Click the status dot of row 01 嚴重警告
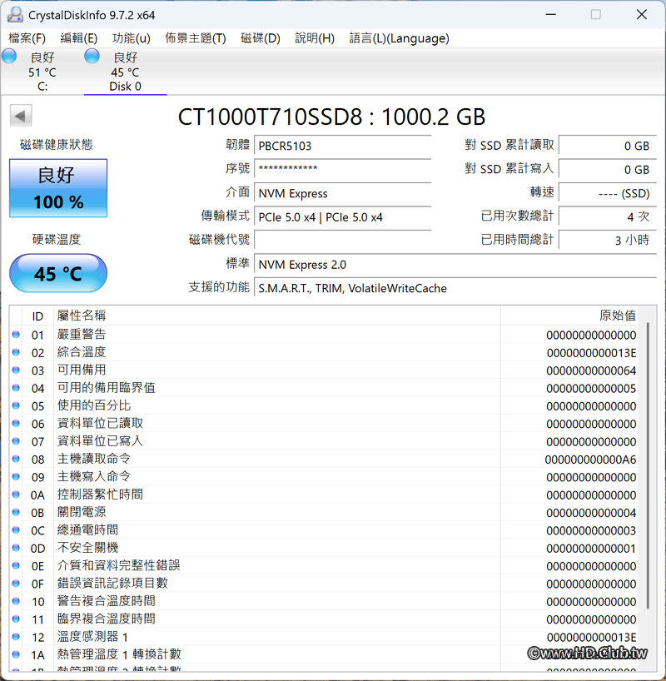Image resolution: width=666 pixels, height=681 pixels. tap(16, 335)
